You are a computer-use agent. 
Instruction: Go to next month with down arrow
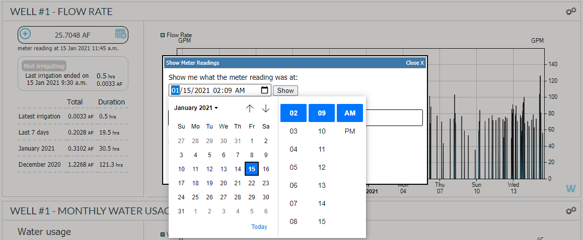(266, 108)
